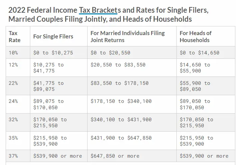236x165 pixels.
Task: Click the $83,550 to $178,150 cell
Action: click(x=119, y=83)
